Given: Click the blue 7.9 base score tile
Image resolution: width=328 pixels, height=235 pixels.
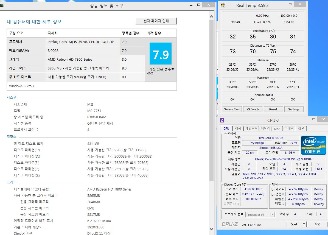Looking at the screenshot, I should [161, 54].
